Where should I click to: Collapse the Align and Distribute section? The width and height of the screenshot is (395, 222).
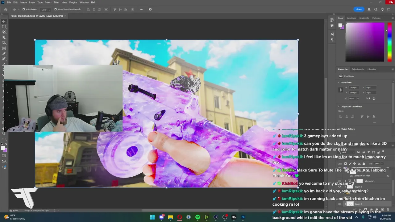point(339,107)
